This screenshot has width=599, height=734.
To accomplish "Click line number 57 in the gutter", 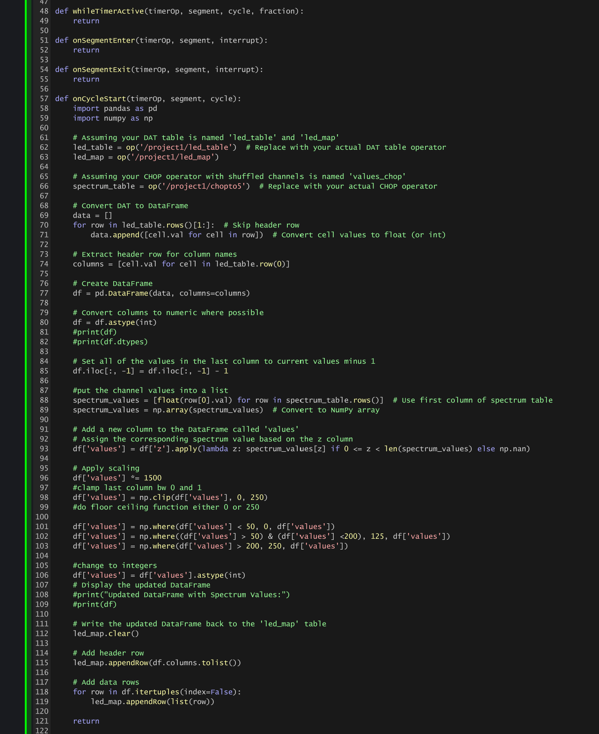I will (44, 99).
